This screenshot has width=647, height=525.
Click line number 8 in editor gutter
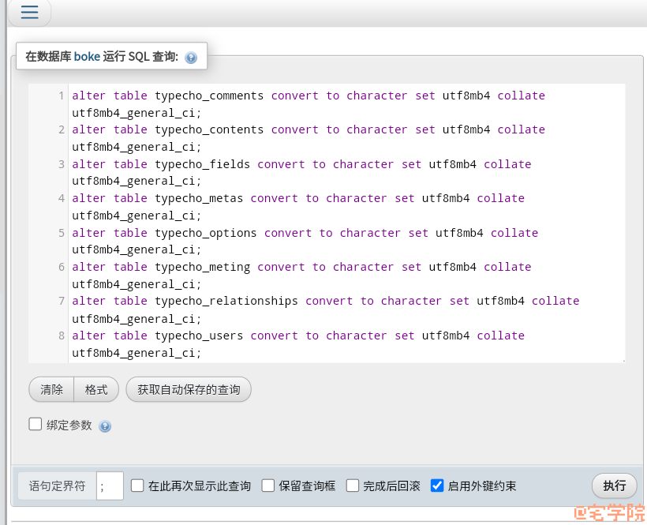point(61,336)
